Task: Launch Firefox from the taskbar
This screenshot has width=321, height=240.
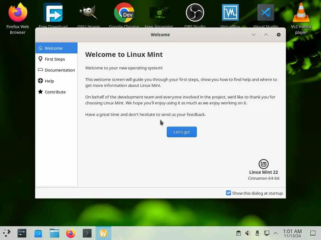Action: coord(71,233)
